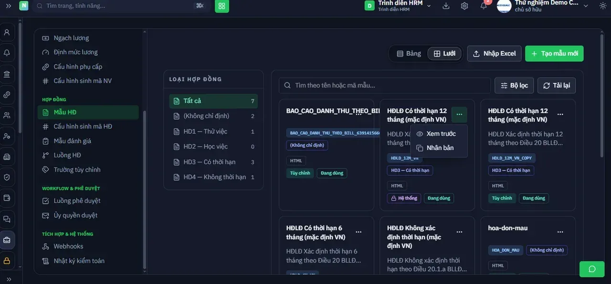The image size is (611, 284).
Task: Open Định mức lương in sidebar
Action: point(88,52)
